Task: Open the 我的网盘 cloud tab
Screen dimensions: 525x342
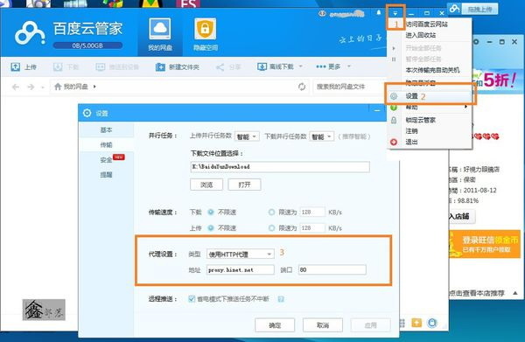Action: (x=160, y=34)
